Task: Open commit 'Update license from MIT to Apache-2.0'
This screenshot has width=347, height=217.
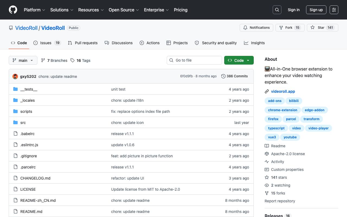Action: point(146,189)
